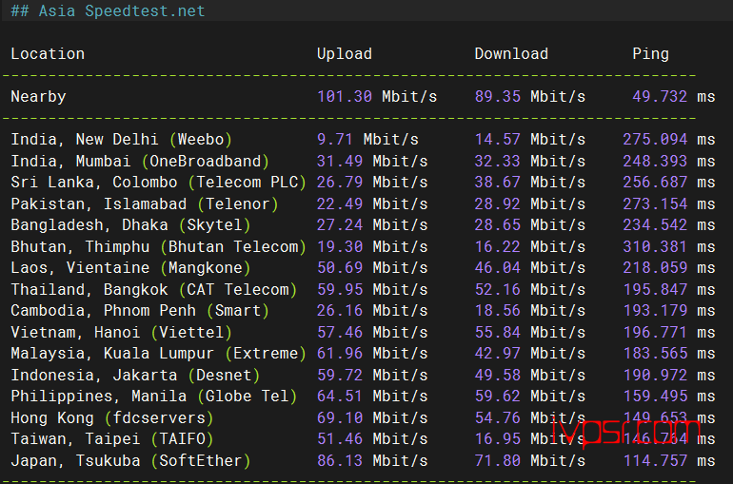The width and height of the screenshot is (733, 484).
Task: Click Mumbai download value 32.33
Action: pos(497,161)
